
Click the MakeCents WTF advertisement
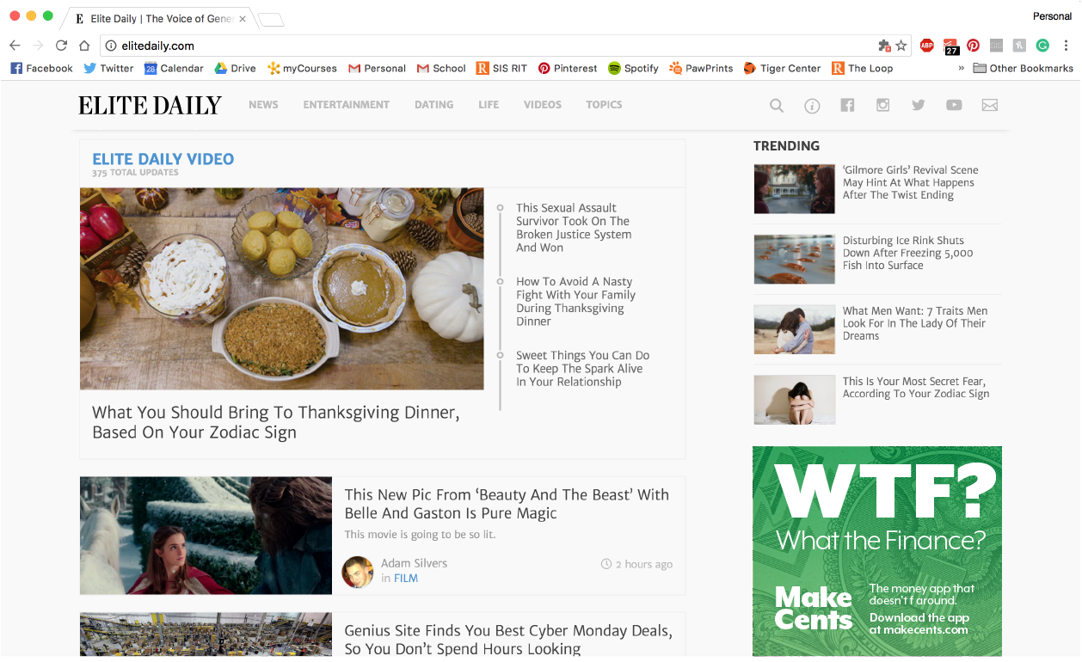(x=877, y=551)
